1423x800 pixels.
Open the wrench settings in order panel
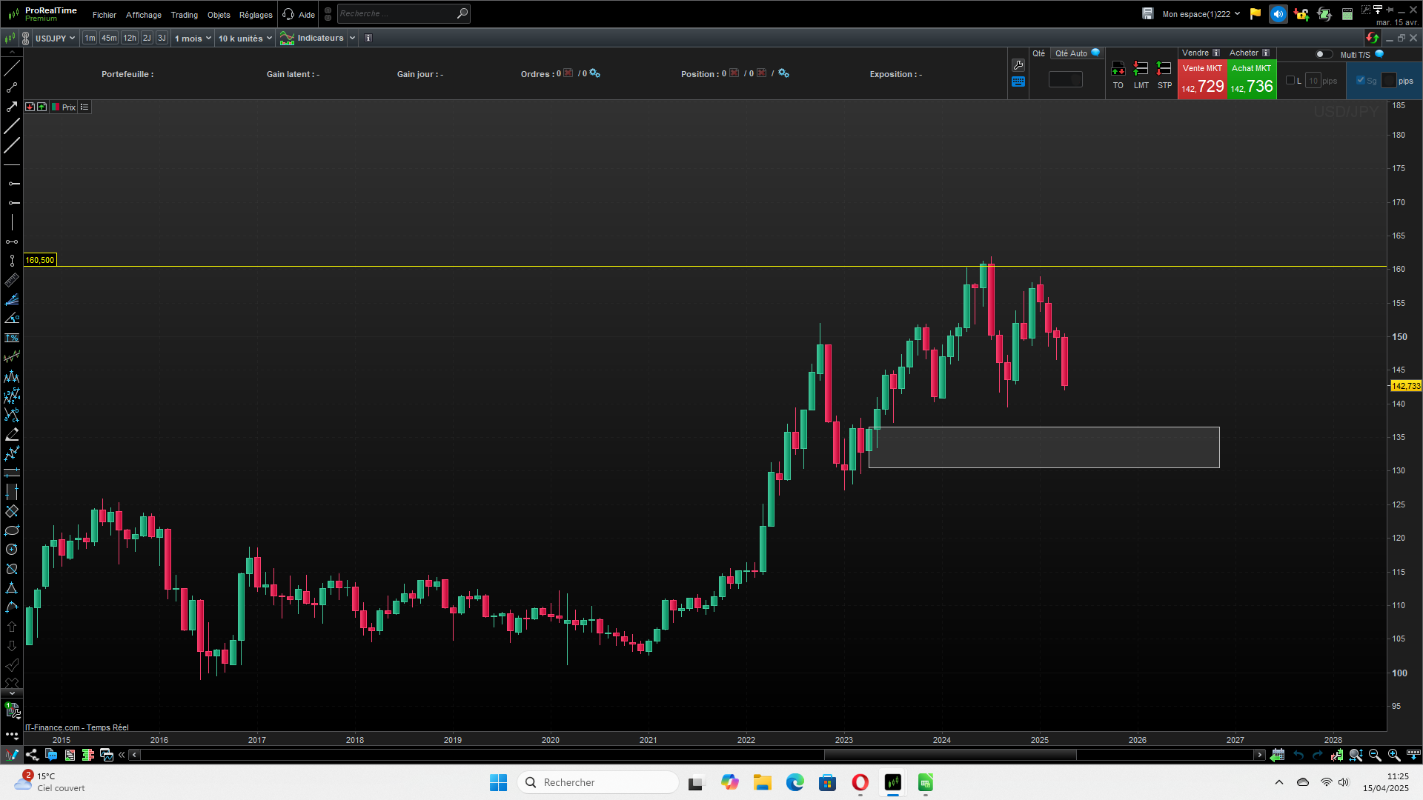coord(1018,65)
